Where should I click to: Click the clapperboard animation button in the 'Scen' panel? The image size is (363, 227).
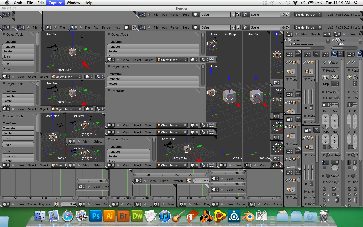[335, 77]
